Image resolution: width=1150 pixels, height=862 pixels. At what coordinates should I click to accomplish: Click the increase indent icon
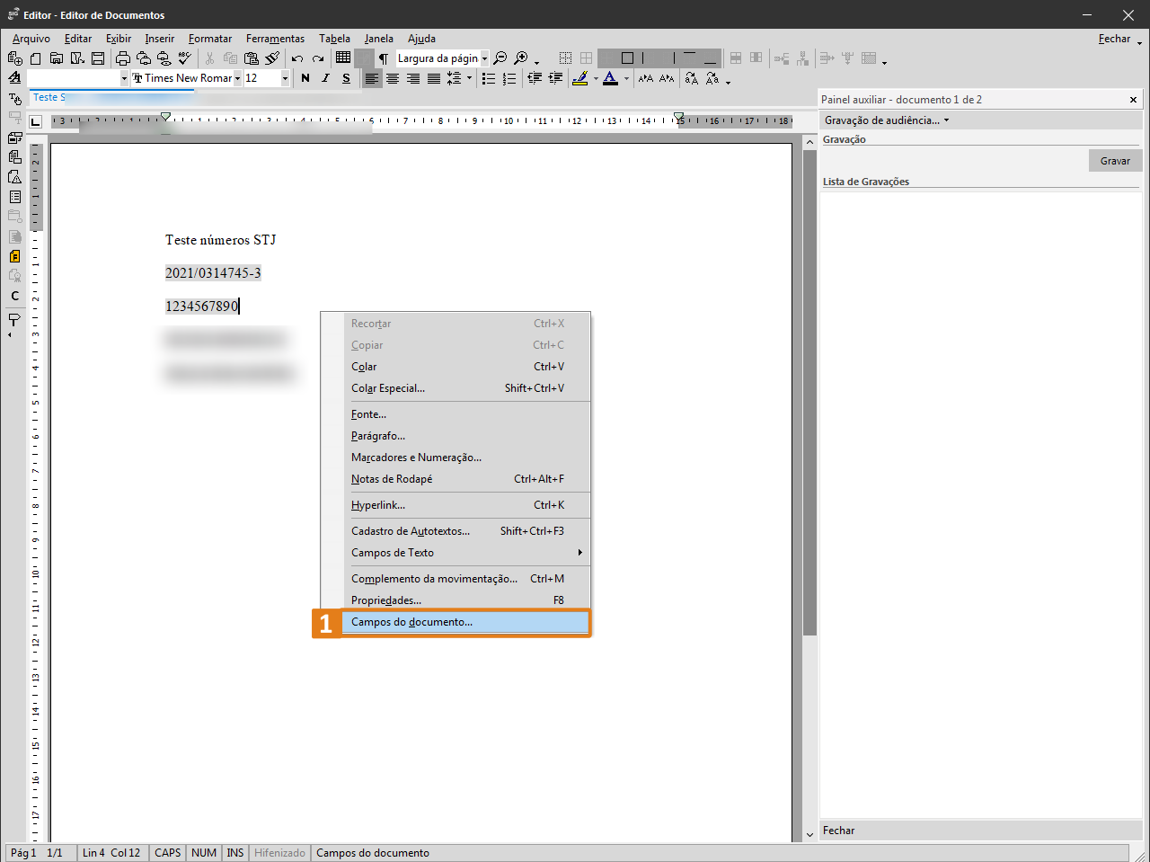click(x=555, y=79)
